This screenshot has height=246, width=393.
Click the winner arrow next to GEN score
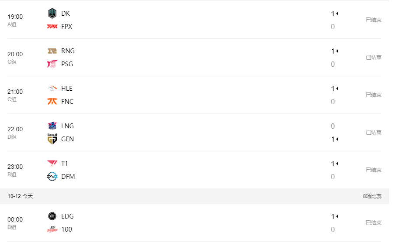(337, 139)
